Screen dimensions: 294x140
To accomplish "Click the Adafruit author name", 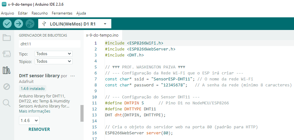I will 26,82.
